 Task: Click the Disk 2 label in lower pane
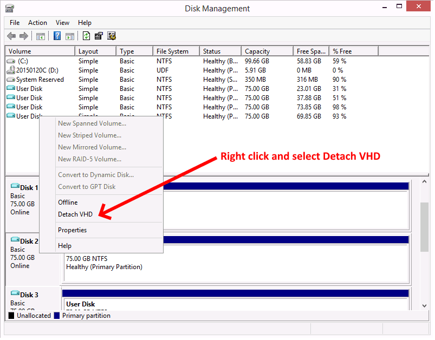29,241
